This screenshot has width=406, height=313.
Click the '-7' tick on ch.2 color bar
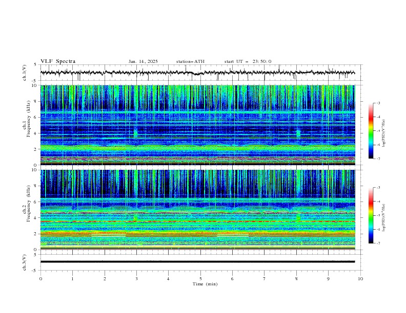378,243
